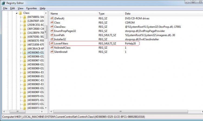Select the LowerFilters value name
Viewport: 203px width, 121px height.
coord(61,43)
